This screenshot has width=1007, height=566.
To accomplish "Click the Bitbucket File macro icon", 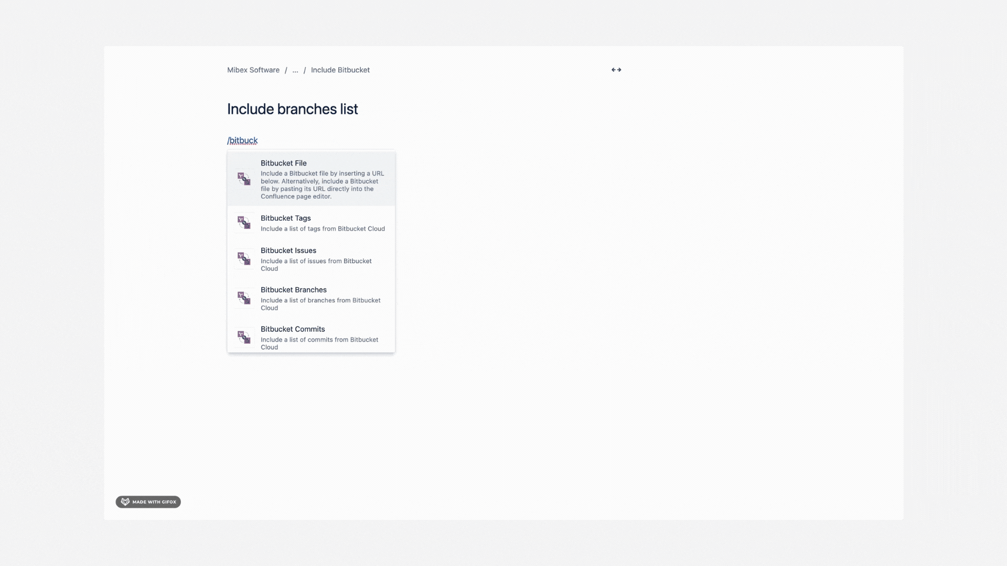I will [x=244, y=179].
